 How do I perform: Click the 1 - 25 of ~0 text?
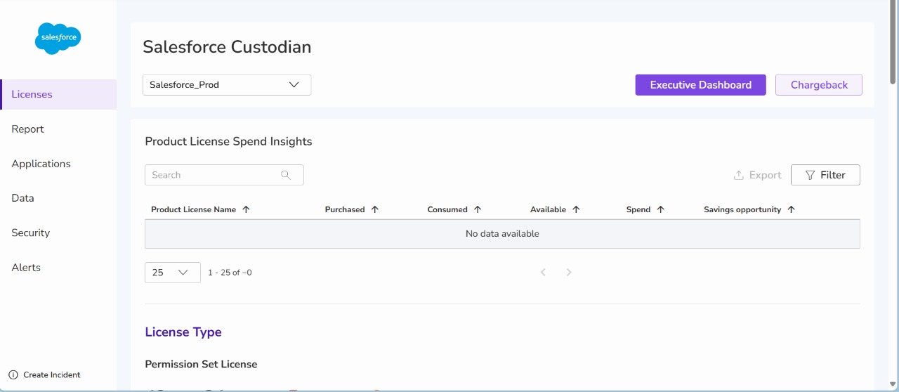pyautogui.click(x=230, y=273)
